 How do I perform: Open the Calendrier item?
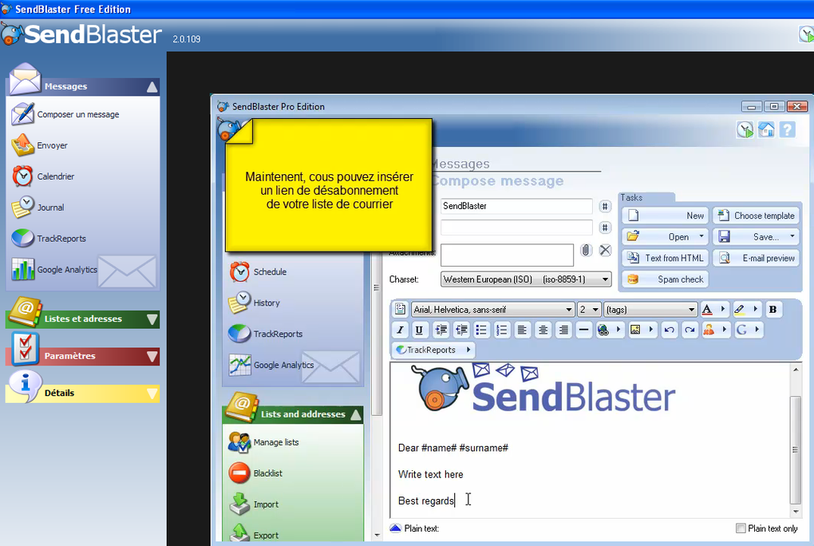coord(44,176)
